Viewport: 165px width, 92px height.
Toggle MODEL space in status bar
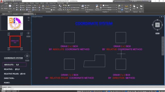pyautogui.click(x=79, y=91)
